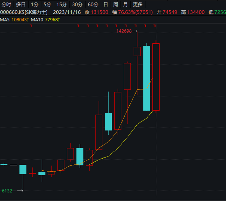This screenshot has width=226, height=201.
Task: Switch to the 周 weekly tab
Action: pos(116,4)
